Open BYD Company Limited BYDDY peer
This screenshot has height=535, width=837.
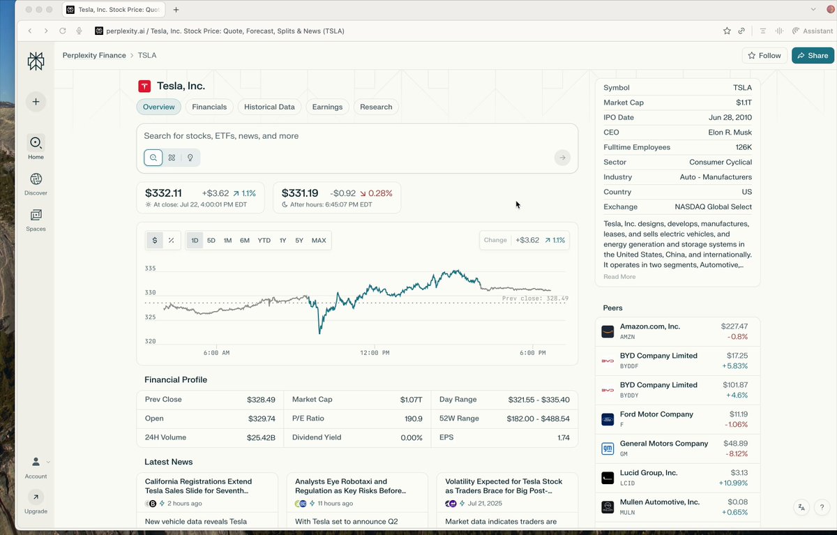click(x=677, y=390)
